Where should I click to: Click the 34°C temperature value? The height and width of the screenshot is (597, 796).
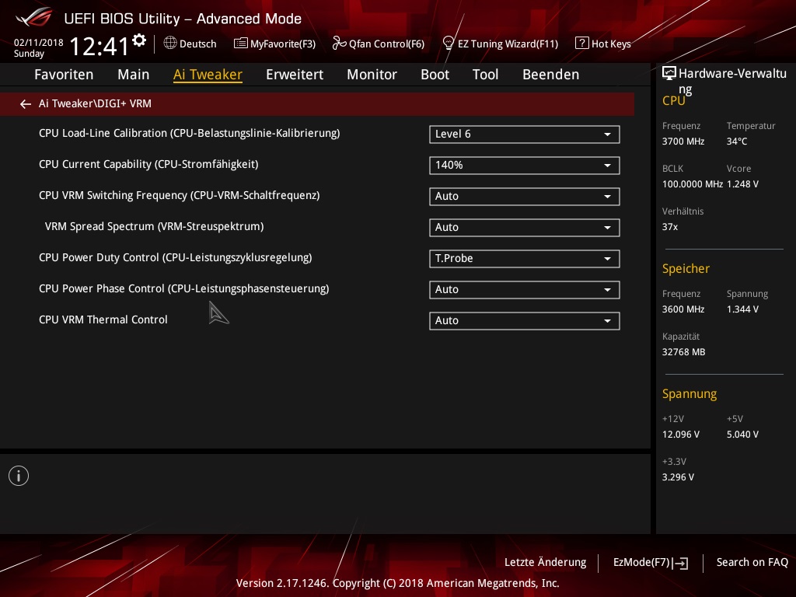click(737, 141)
